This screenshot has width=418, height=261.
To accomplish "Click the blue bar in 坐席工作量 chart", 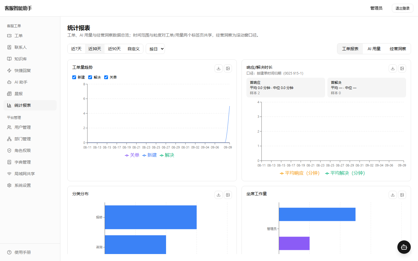I will click(x=317, y=214).
